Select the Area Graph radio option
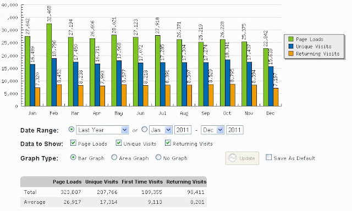 pos(114,157)
